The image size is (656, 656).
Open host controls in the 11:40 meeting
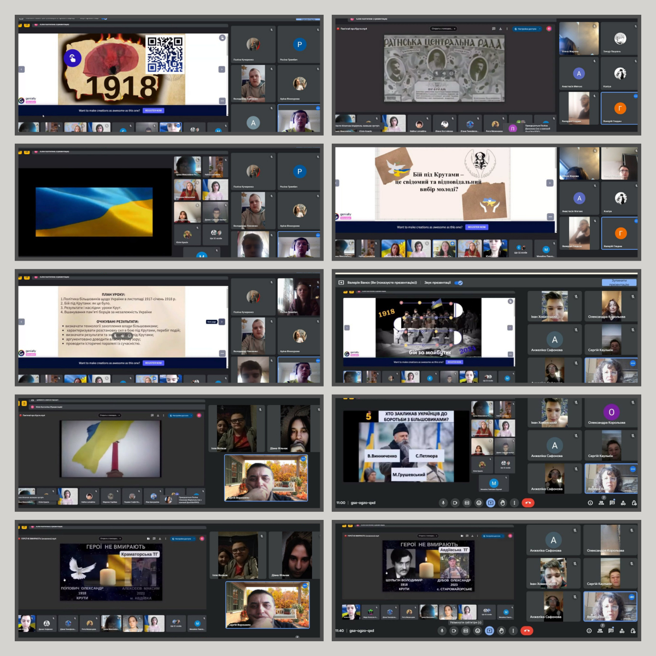[x=633, y=630]
